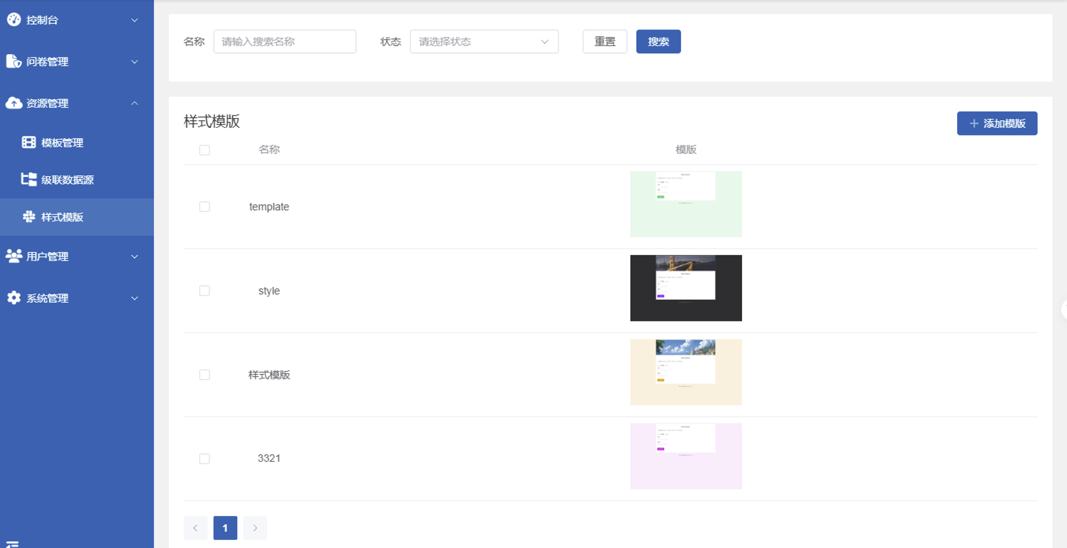
Task: Click the 级联数据源 folder tree icon
Action: [28, 179]
